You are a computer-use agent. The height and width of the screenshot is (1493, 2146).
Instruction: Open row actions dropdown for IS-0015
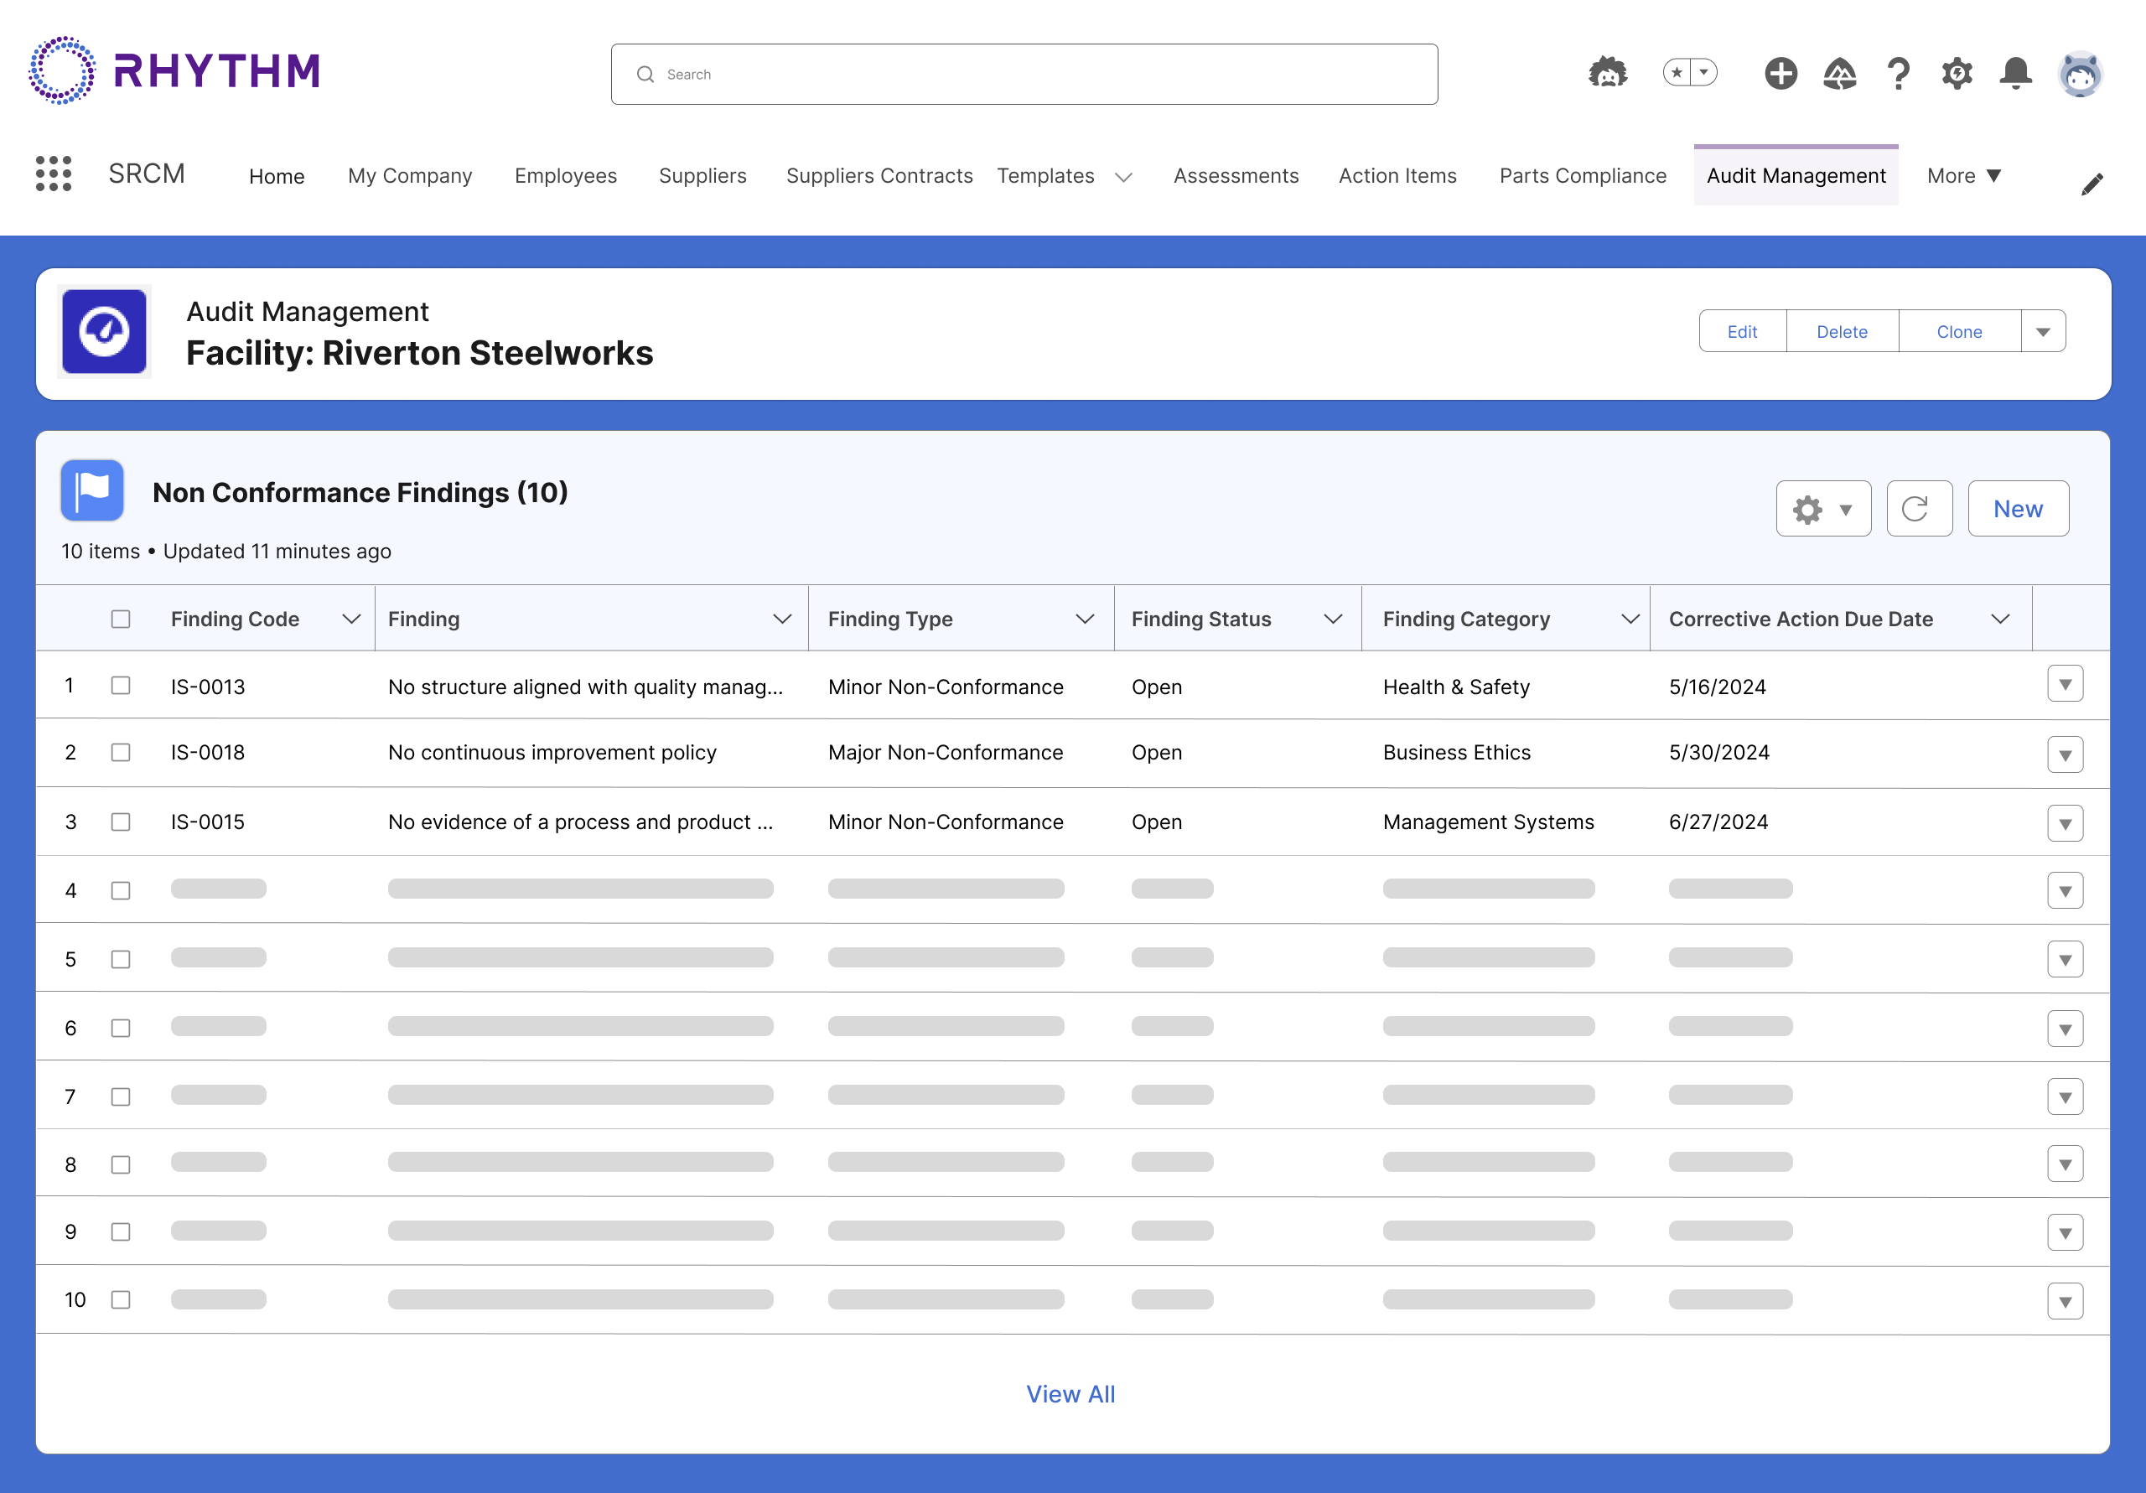point(2065,824)
